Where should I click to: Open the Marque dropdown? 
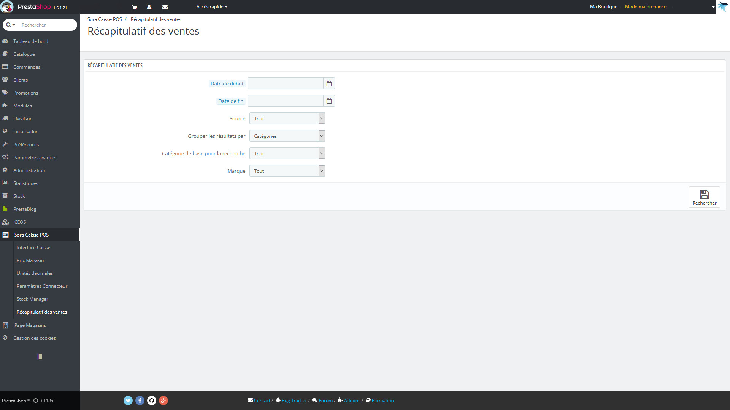[287, 171]
